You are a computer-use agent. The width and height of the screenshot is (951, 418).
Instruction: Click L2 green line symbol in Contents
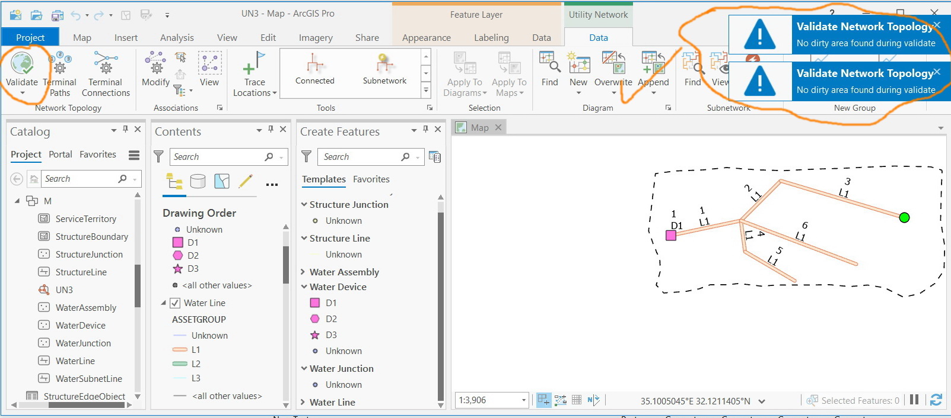click(x=180, y=364)
